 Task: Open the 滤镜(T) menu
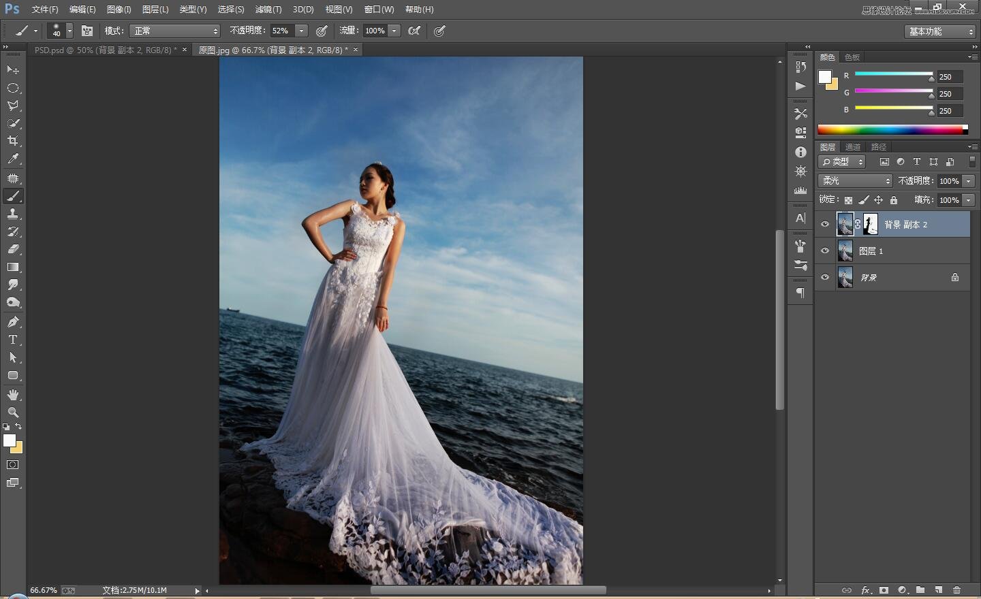[268, 10]
